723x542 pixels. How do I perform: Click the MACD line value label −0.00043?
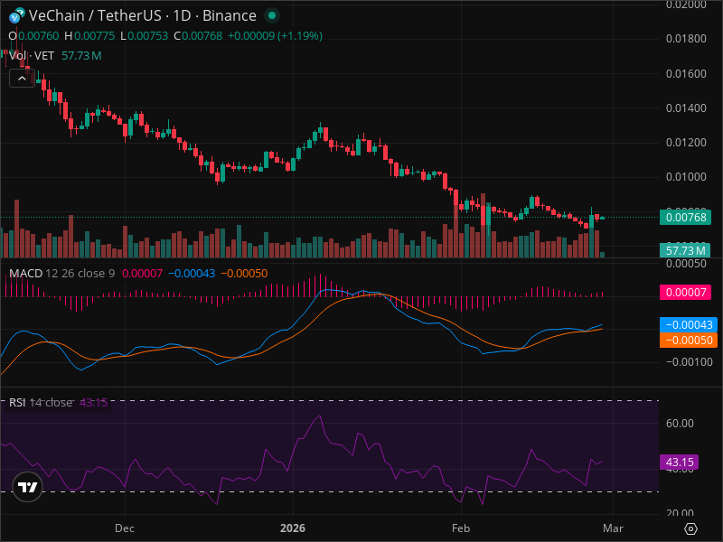[688, 325]
